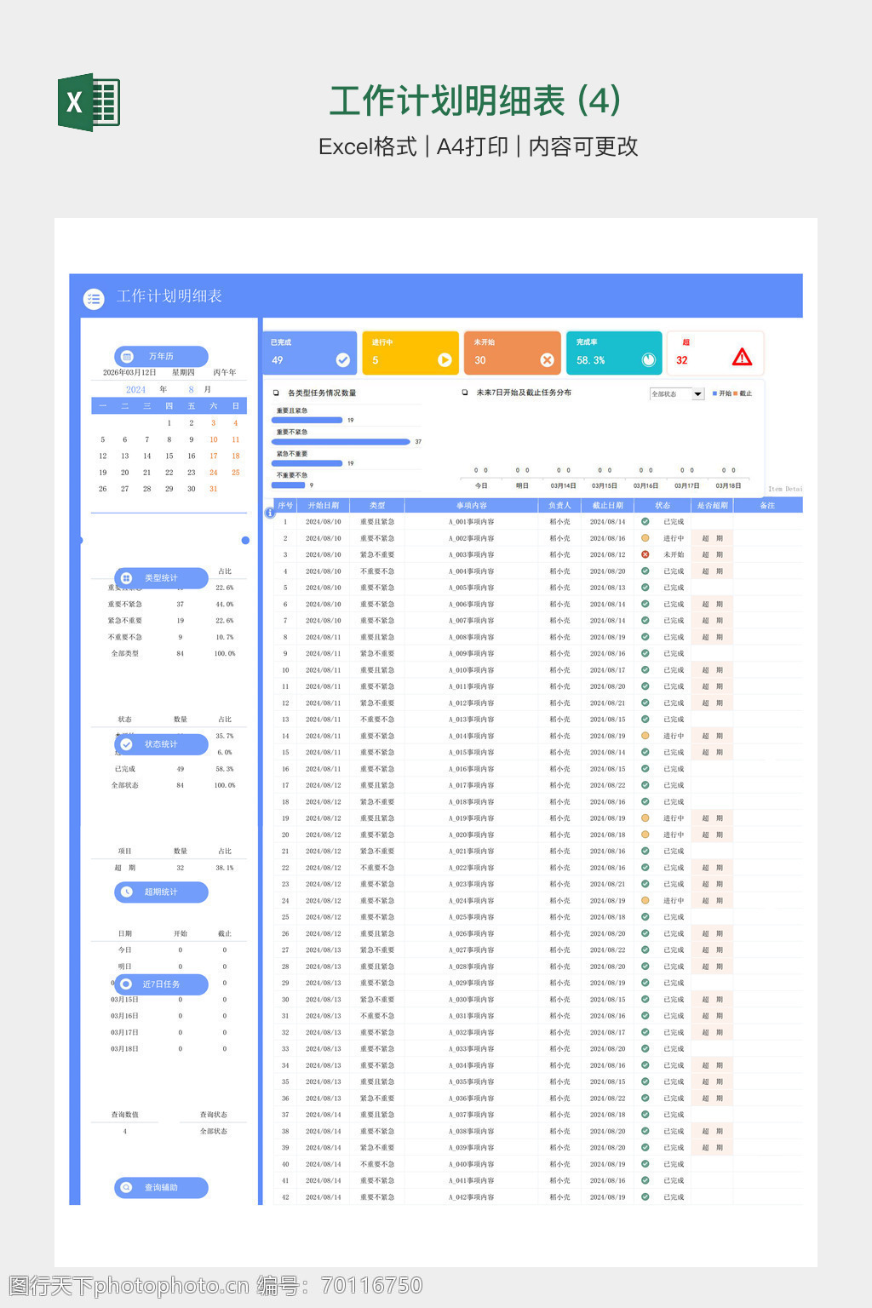Image resolution: width=872 pixels, height=1308 pixels.
Task: Select the year 2024 cell in calendar
Action: coord(136,389)
